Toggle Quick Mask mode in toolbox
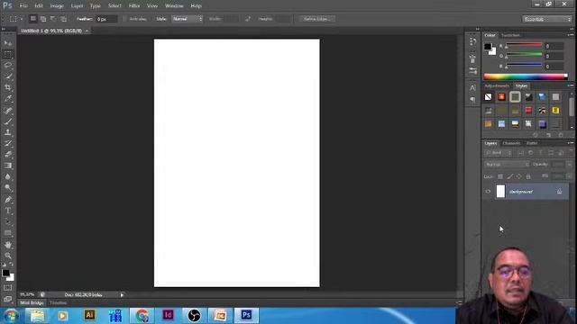The width and height of the screenshot is (577, 324). click(x=8, y=288)
